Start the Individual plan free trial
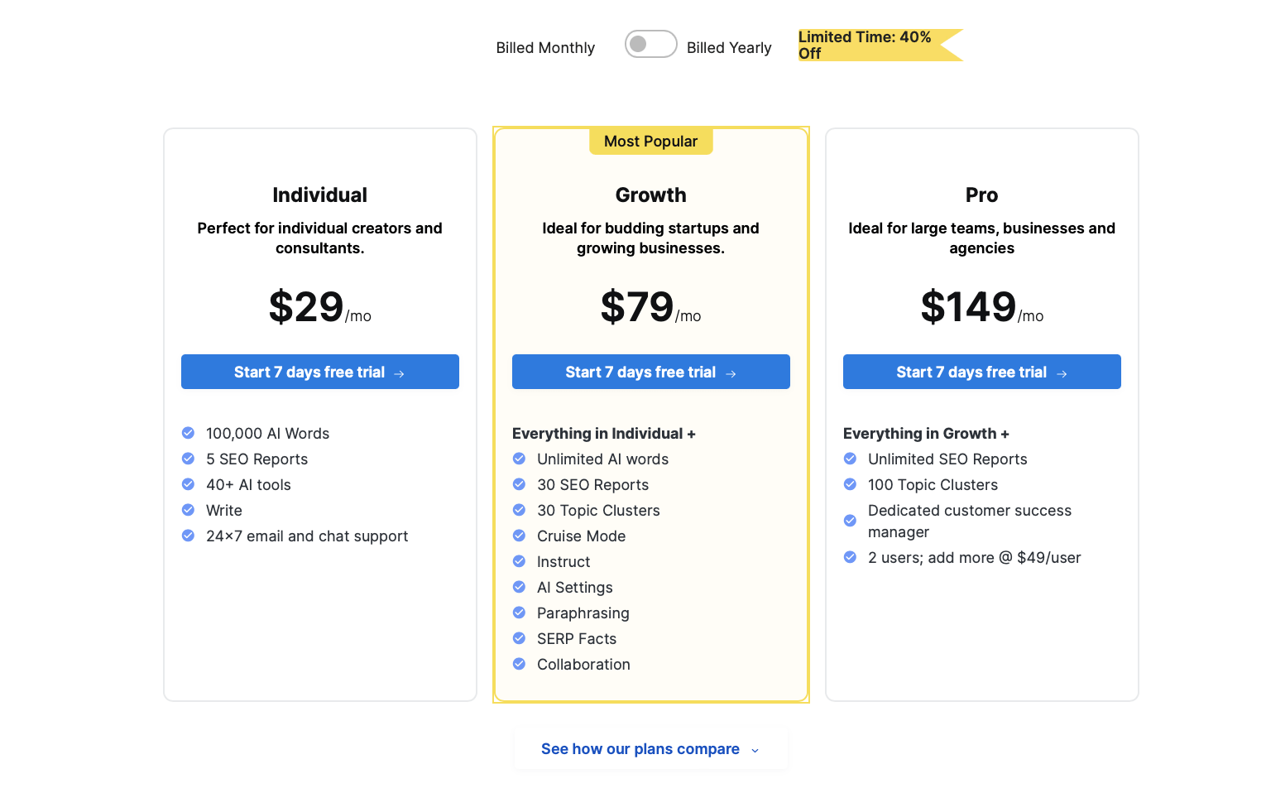 point(319,372)
